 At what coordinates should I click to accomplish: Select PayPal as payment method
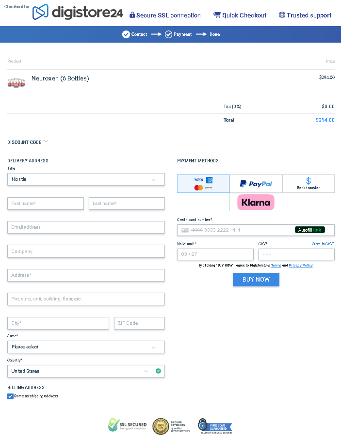tap(256, 184)
